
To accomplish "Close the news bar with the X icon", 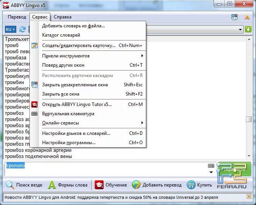I will [x=249, y=197].
